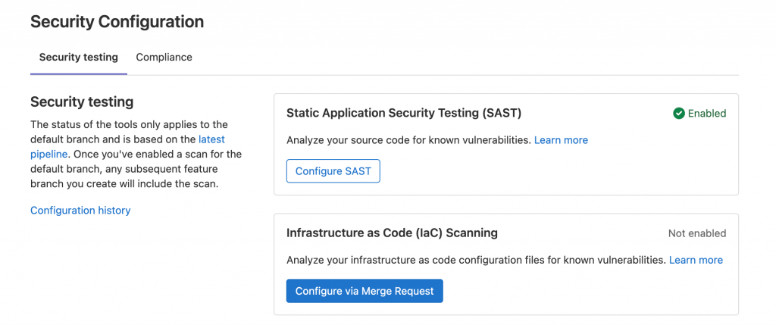Open the Configure SAST button
The width and height of the screenshot is (776, 325).
(333, 171)
